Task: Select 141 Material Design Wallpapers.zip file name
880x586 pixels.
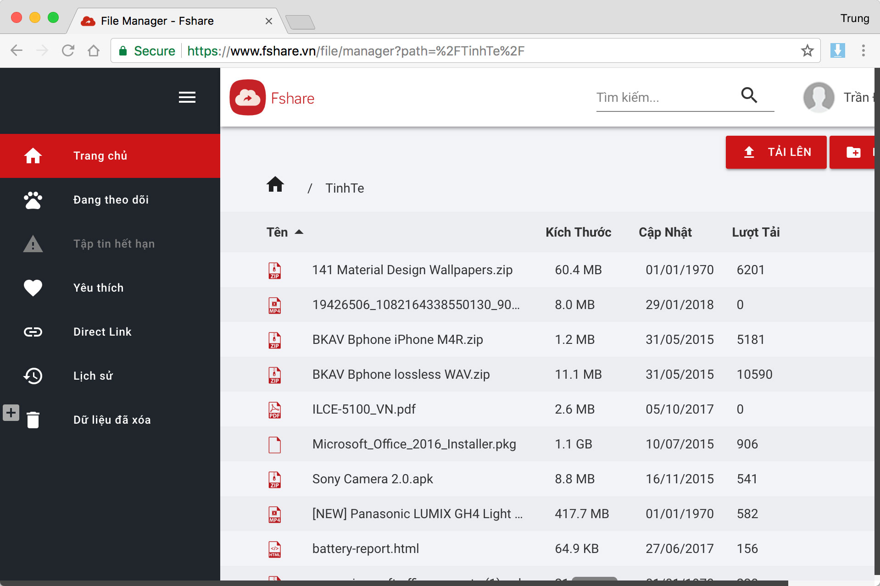Action: tap(412, 270)
